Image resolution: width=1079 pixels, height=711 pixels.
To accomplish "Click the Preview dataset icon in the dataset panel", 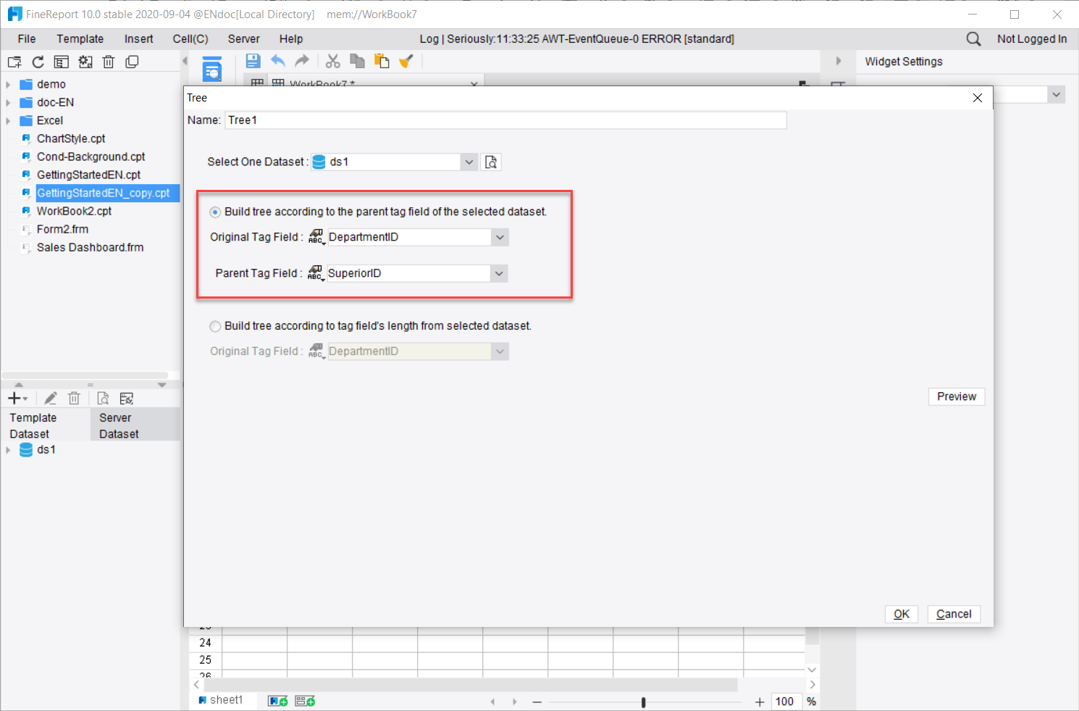I will point(102,398).
